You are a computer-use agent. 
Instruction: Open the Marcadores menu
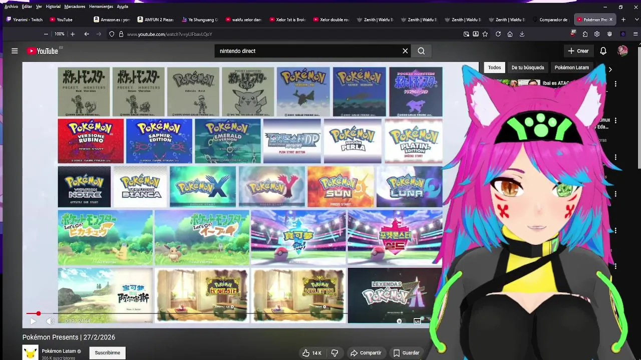tap(75, 6)
